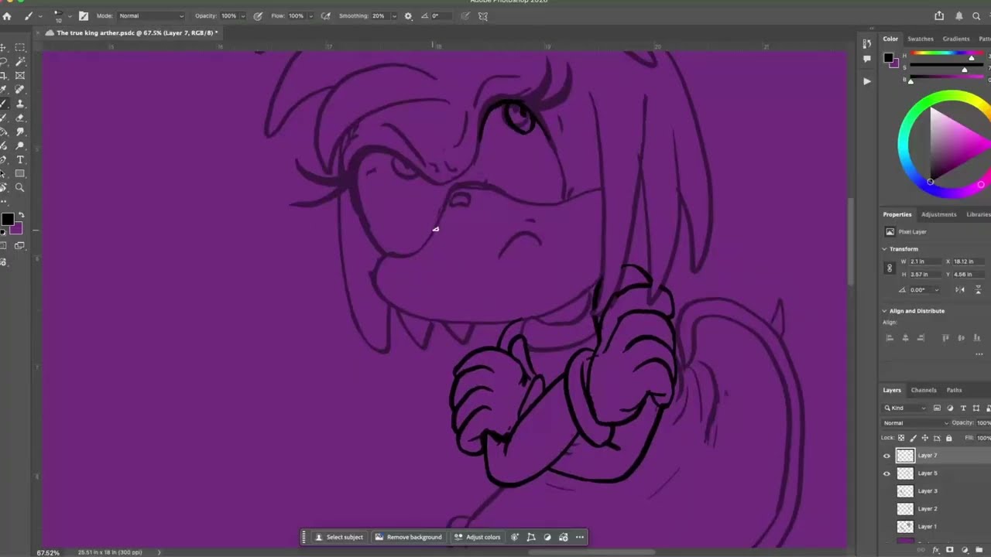Select the Dodge tool
991x557 pixels.
tap(20, 145)
